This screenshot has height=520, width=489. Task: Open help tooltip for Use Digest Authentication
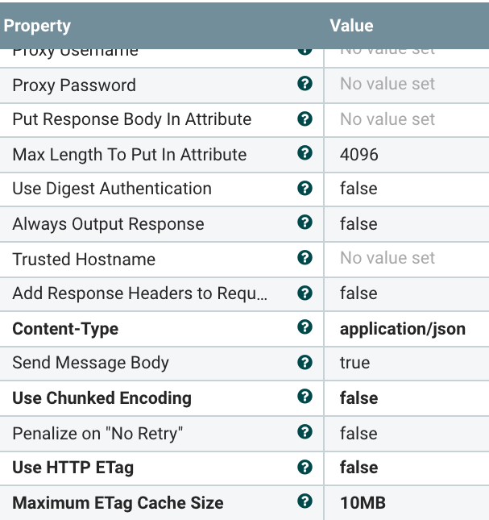point(305,188)
